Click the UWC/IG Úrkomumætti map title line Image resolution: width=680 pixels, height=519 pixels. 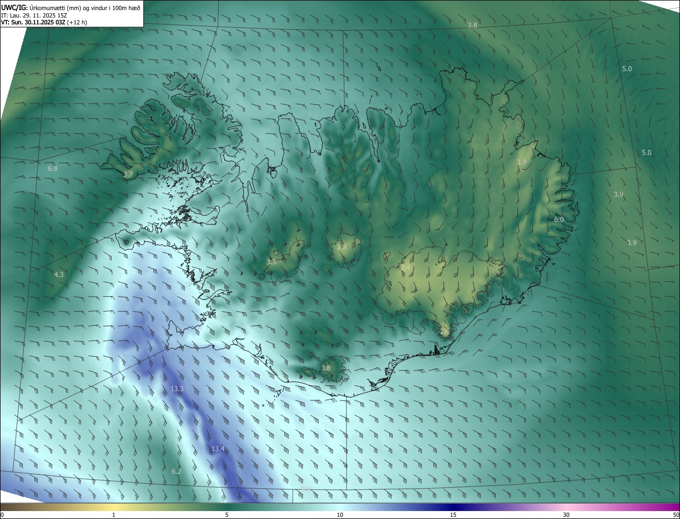pyautogui.click(x=71, y=7)
